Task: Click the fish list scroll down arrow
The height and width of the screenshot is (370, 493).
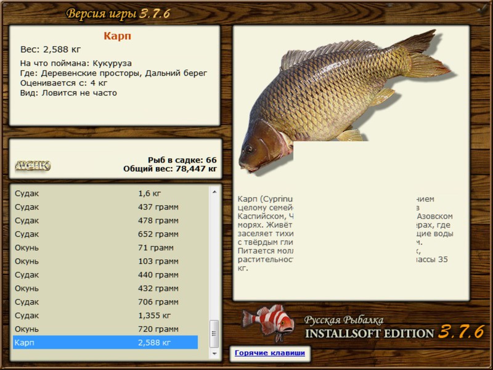Action: (x=214, y=353)
